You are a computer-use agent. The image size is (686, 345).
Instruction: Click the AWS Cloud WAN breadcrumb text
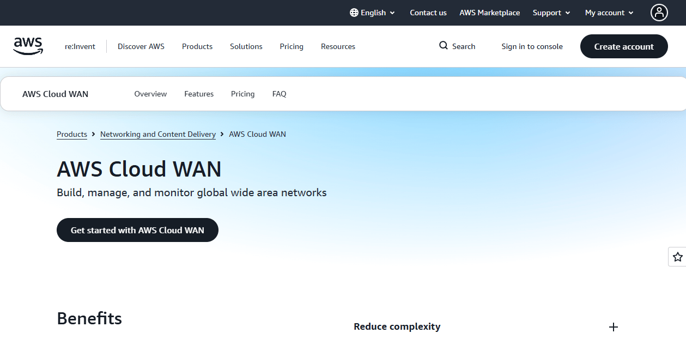(257, 134)
